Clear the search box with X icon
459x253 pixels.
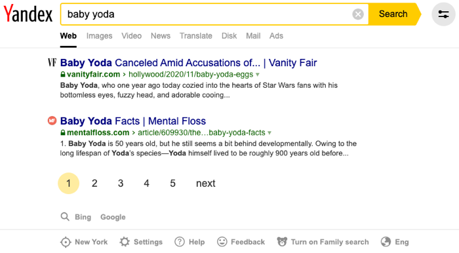click(x=358, y=14)
